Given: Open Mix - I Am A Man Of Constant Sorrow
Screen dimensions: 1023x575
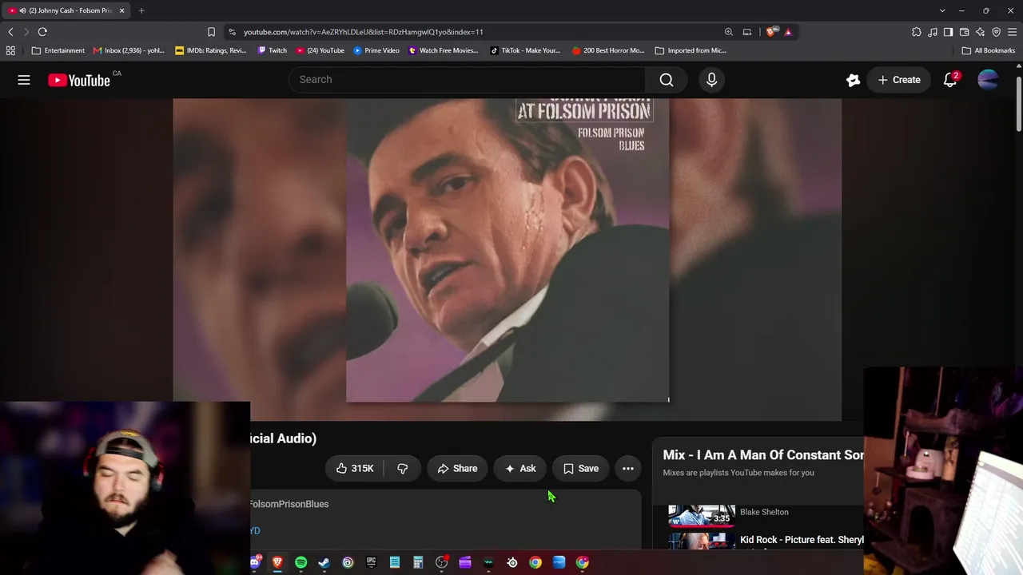Looking at the screenshot, I should click(763, 455).
